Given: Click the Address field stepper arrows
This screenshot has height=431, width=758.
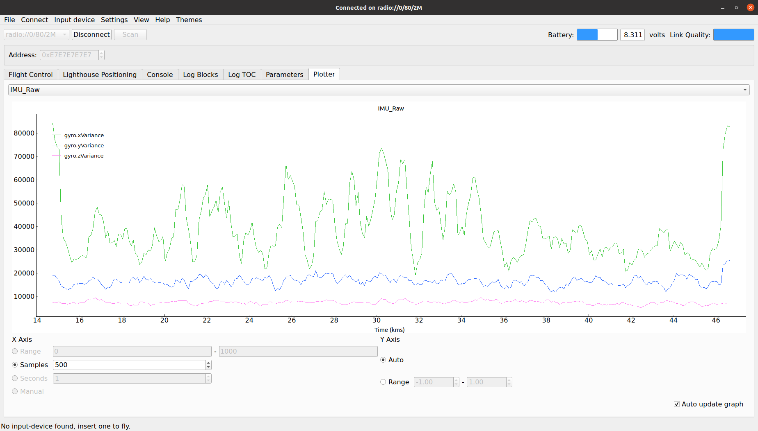Looking at the screenshot, I should tap(101, 55).
